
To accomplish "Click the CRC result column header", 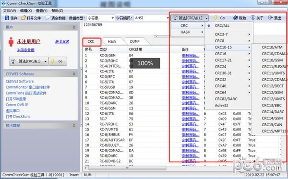I will [x=135, y=49].
